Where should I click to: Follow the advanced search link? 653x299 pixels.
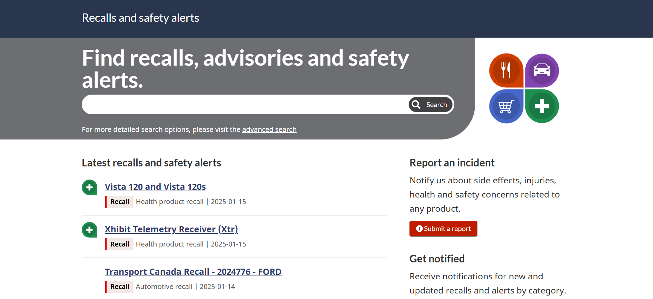[x=269, y=129]
